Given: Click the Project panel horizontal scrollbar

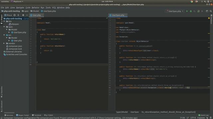Looking at the screenshot, I should [x=9, y=113].
